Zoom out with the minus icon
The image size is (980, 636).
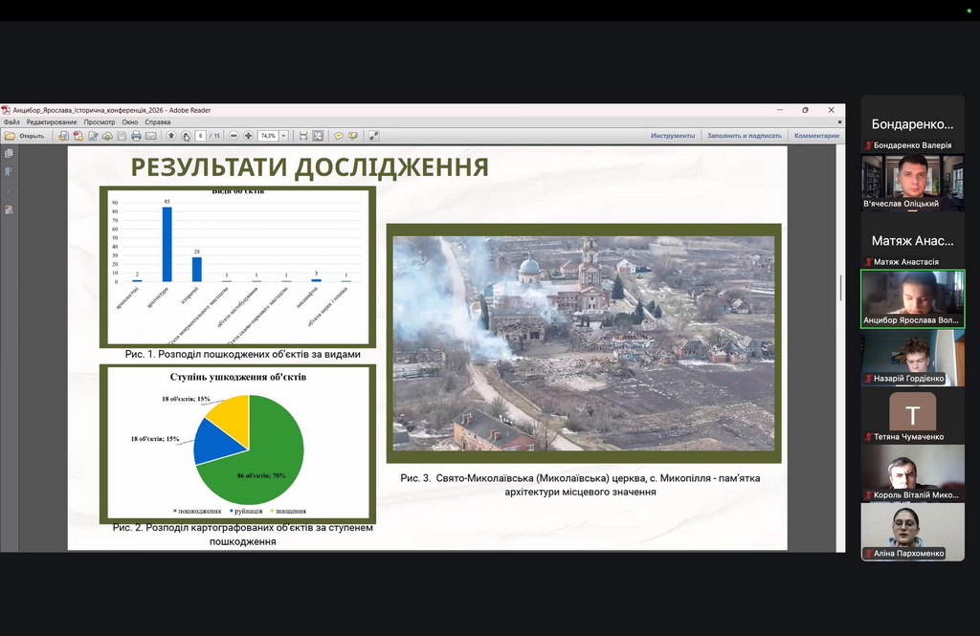pos(234,136)
